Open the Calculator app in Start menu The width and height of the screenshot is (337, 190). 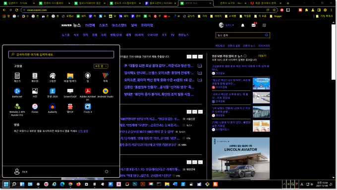[17, 77]
